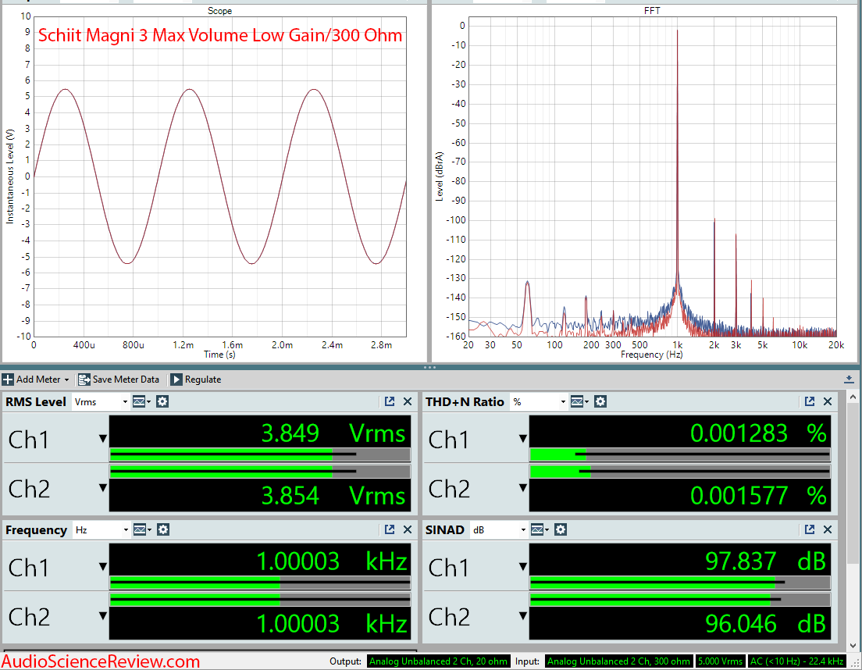Click the Ch1 SINAD bar meter
Screen dimensions: 862x670
(680, 583)
